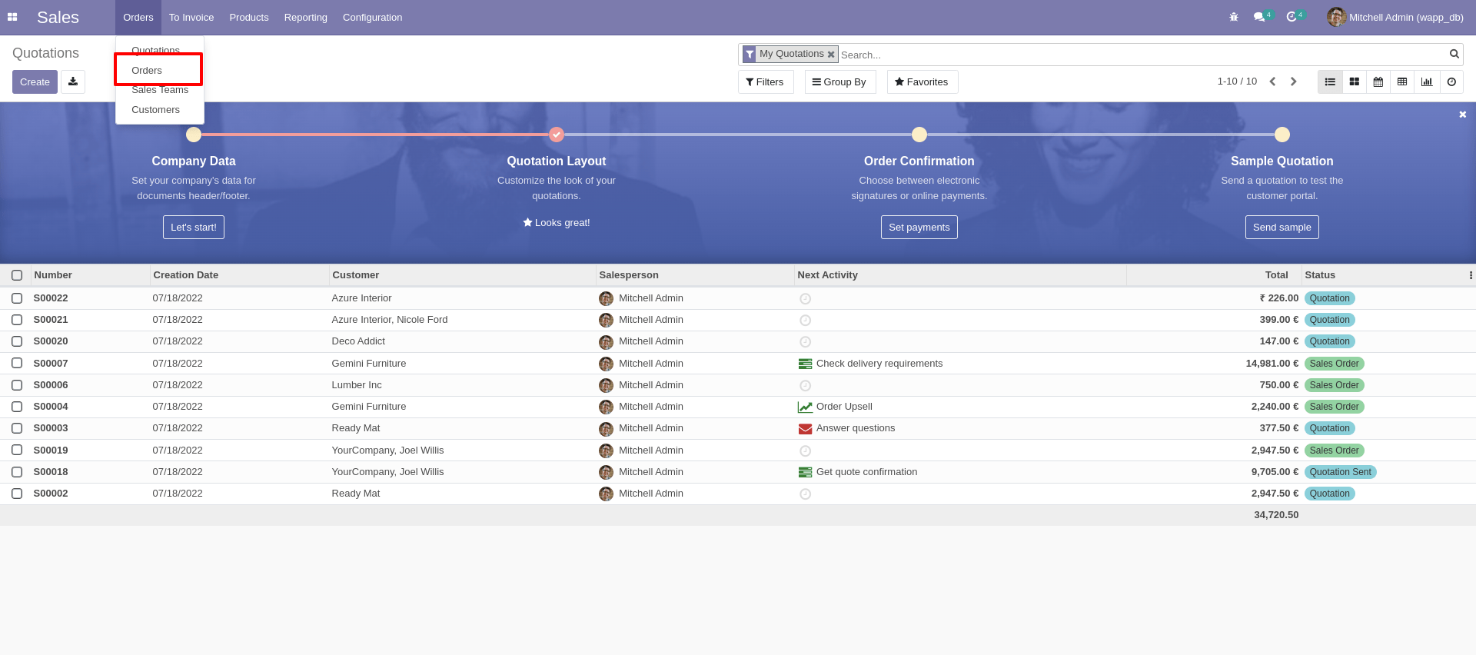Toggle the select-all header checkbox

pos(17,275)
